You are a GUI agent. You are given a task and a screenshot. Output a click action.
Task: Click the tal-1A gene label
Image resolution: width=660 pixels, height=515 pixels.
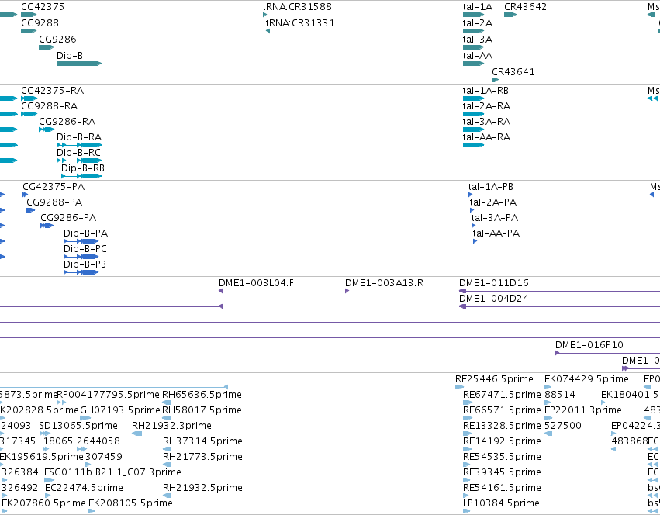click(477, 7)
